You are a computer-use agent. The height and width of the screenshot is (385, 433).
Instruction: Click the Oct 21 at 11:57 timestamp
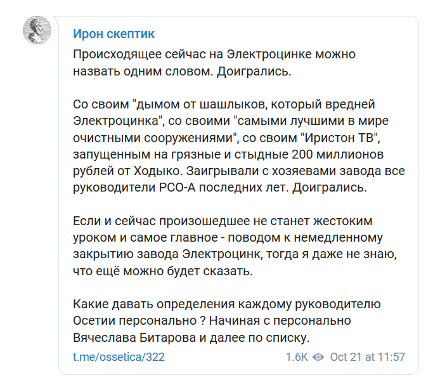click(x=368, y=357)
